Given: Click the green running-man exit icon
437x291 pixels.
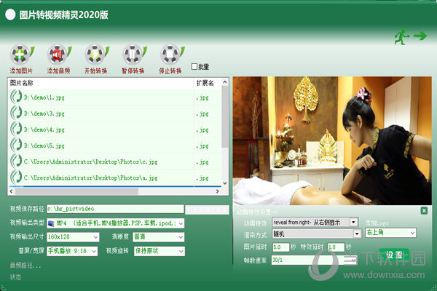Looking at the screenshot, I should pos(411,36).
